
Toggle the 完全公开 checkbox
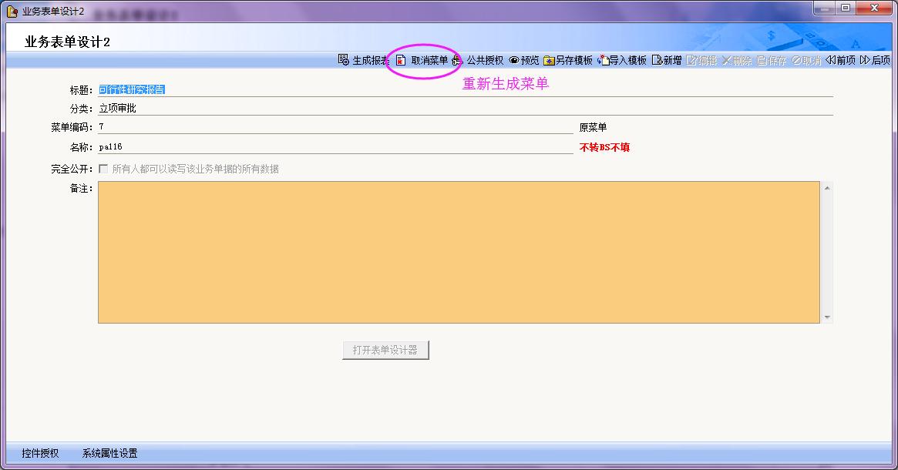[103, 169]
